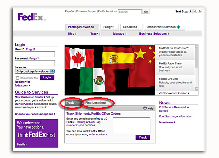219x158 pixels.
Task: Expand the Ship menu
Action: [72, 34]
